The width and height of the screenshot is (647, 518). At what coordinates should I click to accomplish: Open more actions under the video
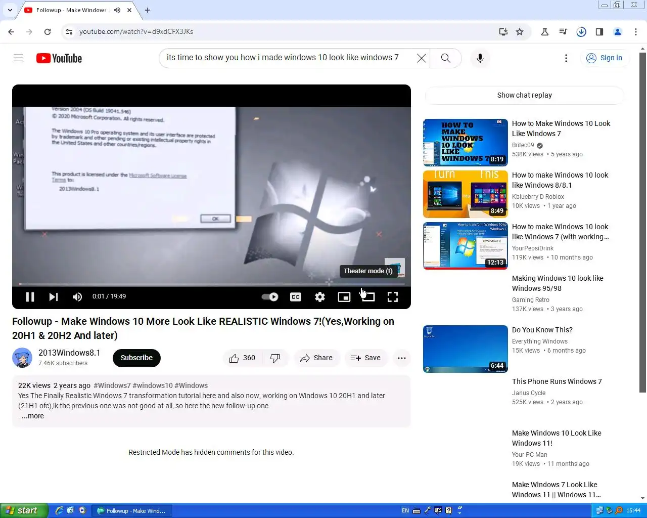[x=402, y=358]
